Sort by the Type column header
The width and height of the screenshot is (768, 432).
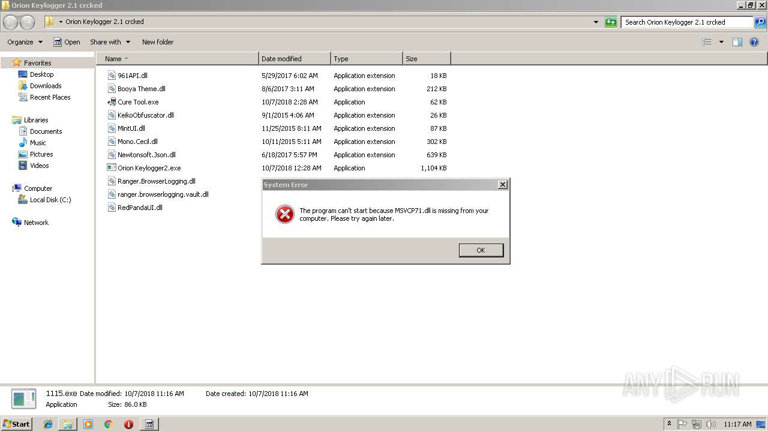click(x=367, y=59)
